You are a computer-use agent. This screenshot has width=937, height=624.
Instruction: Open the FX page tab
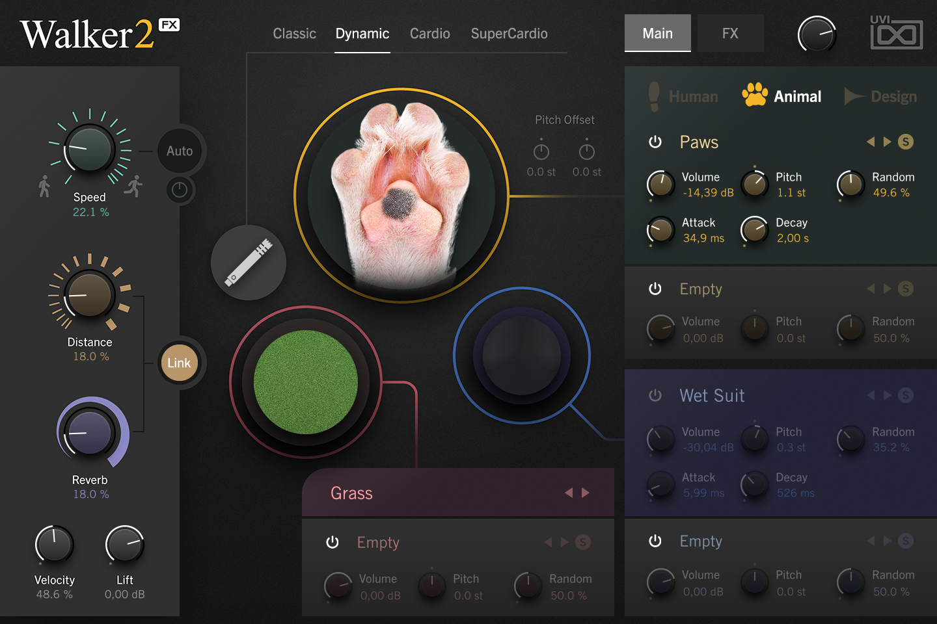tap(730, 33)
